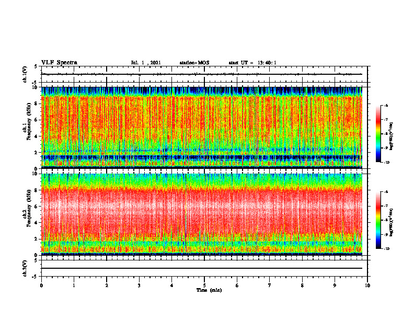
Task: Click the "start UT = 13:40:1" label
Action: click(x=252, y=63)
